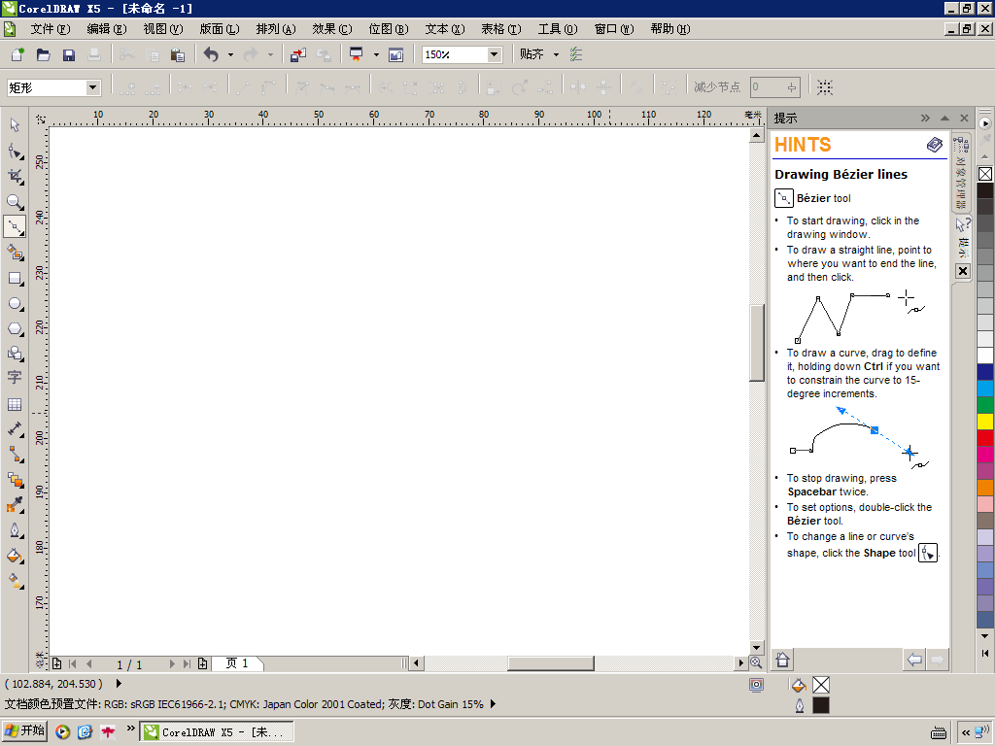Viewport: 995px width, 746px height.
Task: Open the 效果 (Effects) menu
Action: pos(332,29)
